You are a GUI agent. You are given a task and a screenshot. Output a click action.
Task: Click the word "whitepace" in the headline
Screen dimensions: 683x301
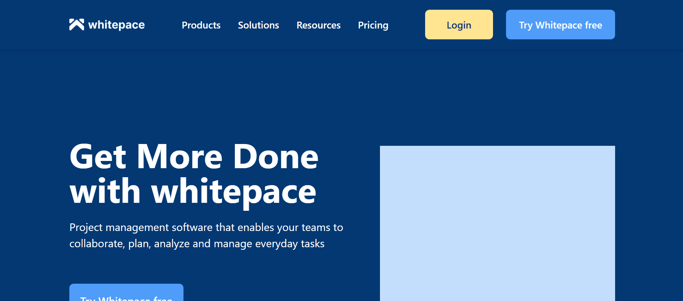click(x=233, y=192)
